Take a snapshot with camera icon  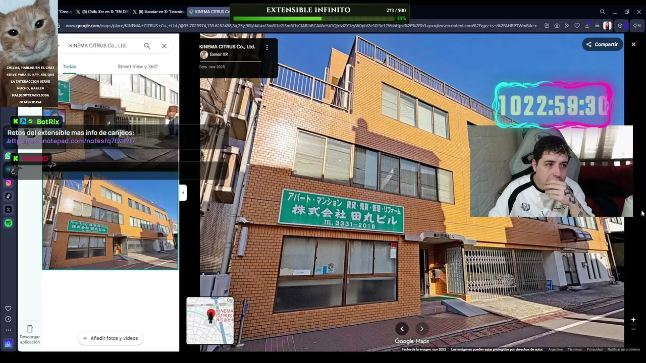tap(557, 26)
